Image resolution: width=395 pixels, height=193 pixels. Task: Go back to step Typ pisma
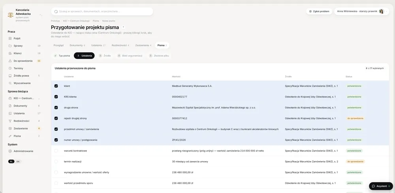tap(62, 56)
